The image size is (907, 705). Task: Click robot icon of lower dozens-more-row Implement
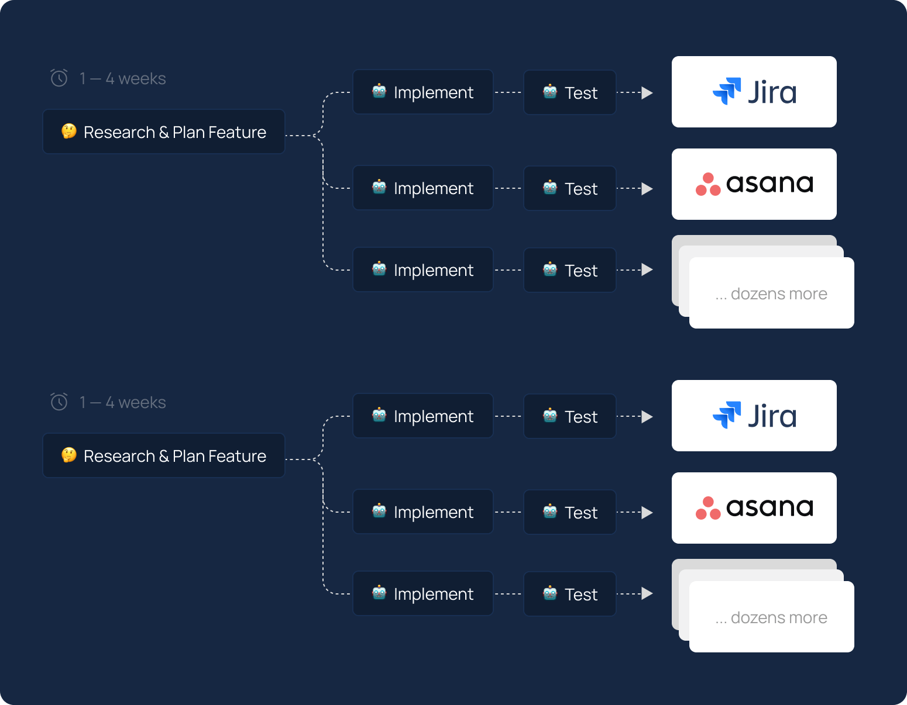[379, 593]
